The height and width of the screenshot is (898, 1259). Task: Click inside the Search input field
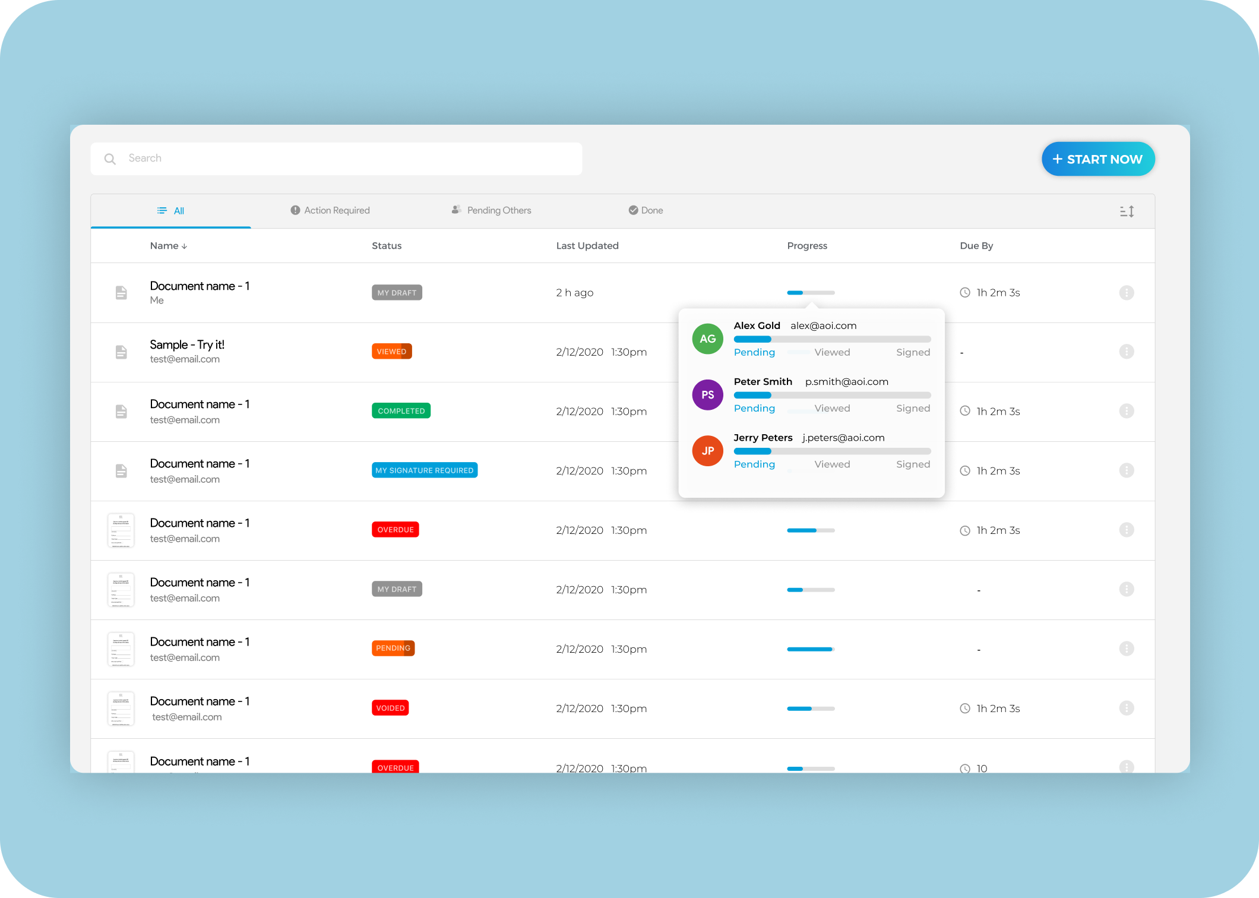pos(297,158)
